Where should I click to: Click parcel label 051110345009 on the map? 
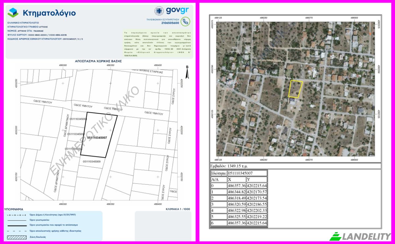92,161
